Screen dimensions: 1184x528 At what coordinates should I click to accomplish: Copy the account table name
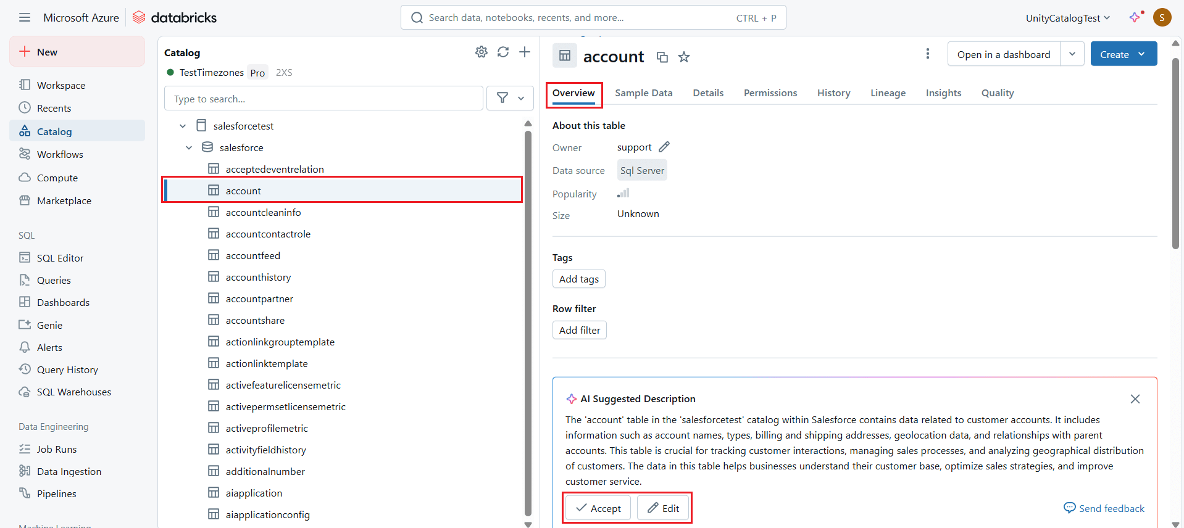(662, 57)
